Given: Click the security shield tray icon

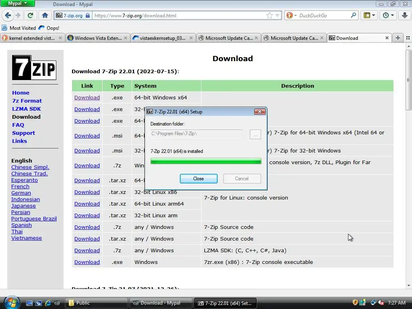Looking at the screenshot, I should 355,303.
